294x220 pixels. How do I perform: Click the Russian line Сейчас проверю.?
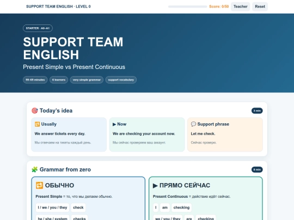point(204,142)
